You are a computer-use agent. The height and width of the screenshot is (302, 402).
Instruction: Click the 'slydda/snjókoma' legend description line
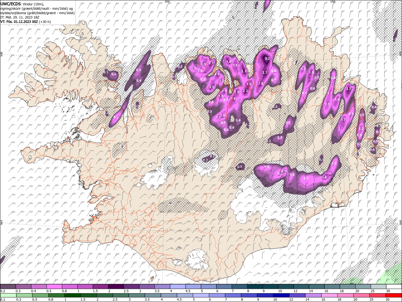tap(37, 13)
